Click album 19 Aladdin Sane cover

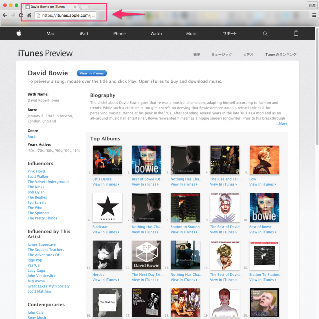[x=225, y=303]
